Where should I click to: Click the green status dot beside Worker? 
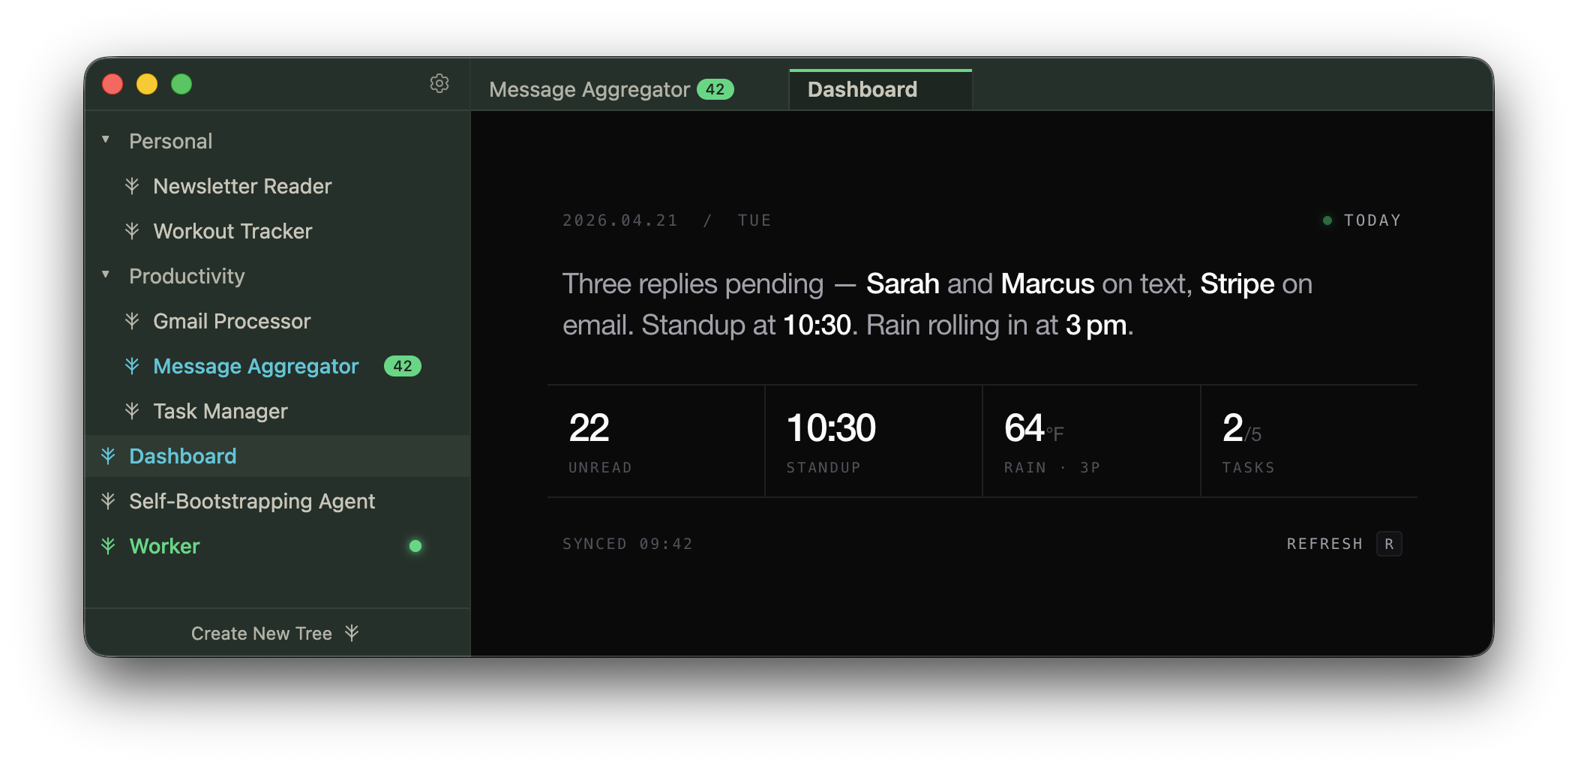[415, 546]
